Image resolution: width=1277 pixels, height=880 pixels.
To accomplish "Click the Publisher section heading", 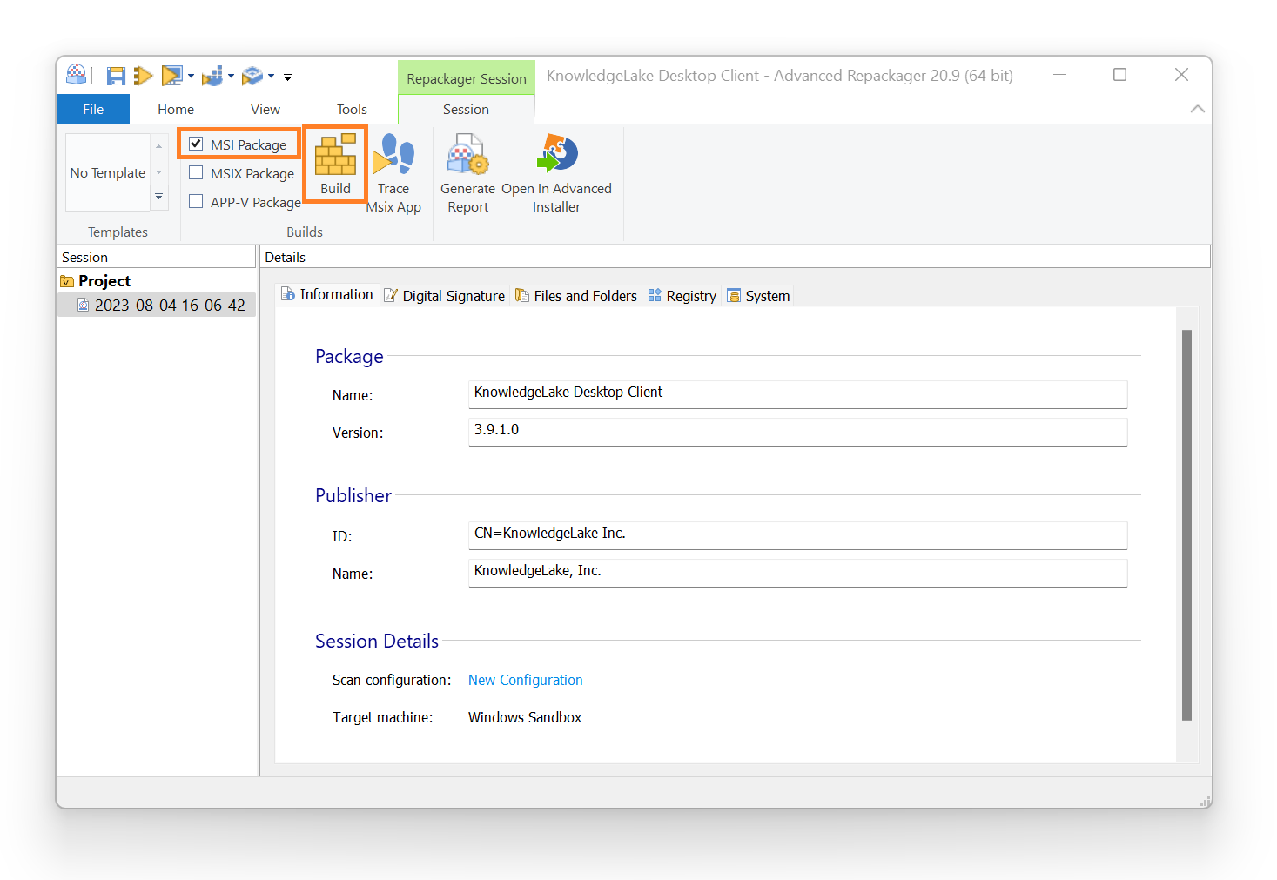I will [x=353, y=496].
